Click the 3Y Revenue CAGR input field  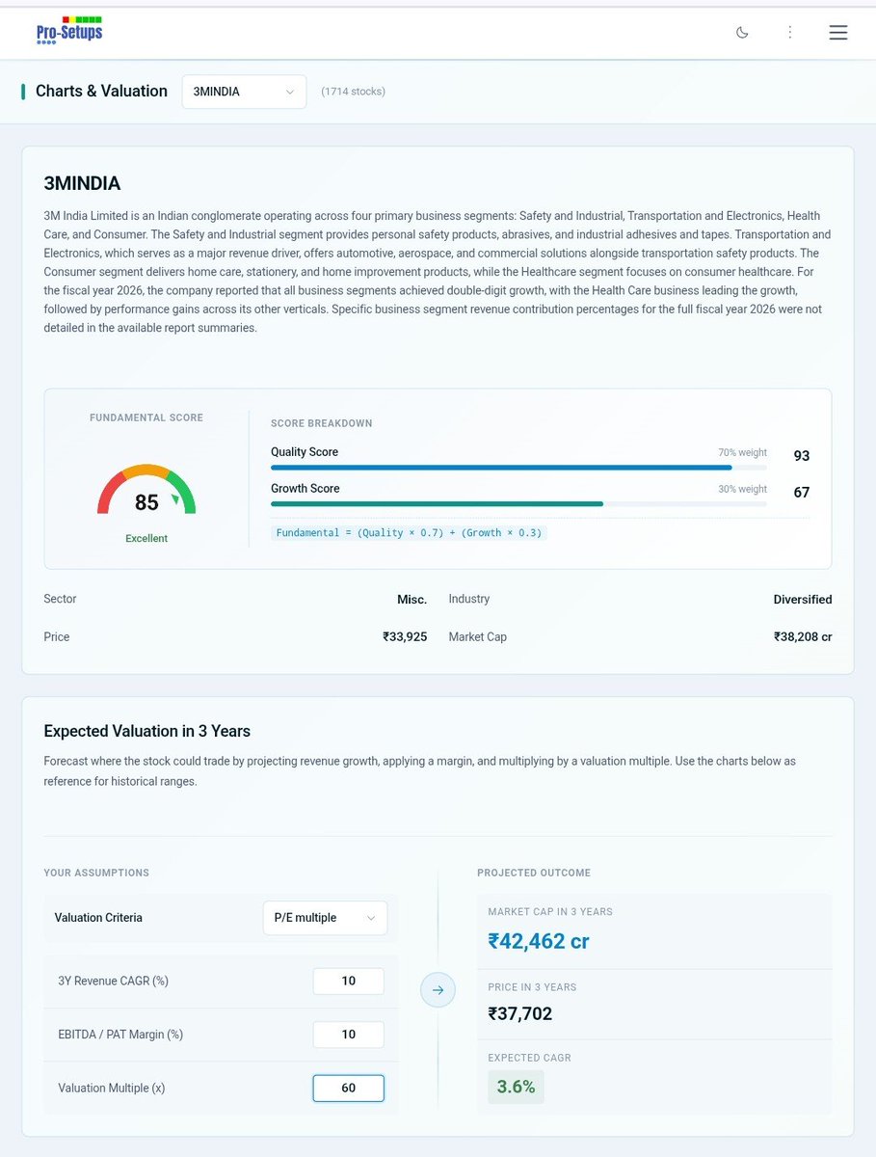(349, 981)
